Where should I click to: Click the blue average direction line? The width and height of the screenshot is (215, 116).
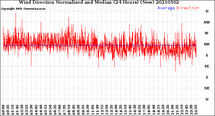tap(100, 45)
